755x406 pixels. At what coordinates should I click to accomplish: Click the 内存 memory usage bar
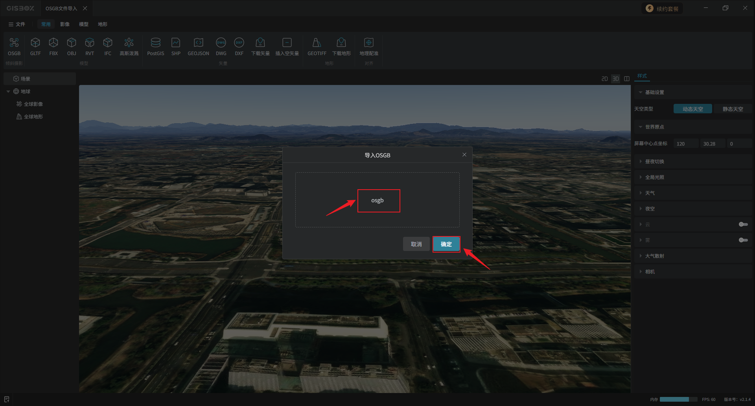pos(678,399)
